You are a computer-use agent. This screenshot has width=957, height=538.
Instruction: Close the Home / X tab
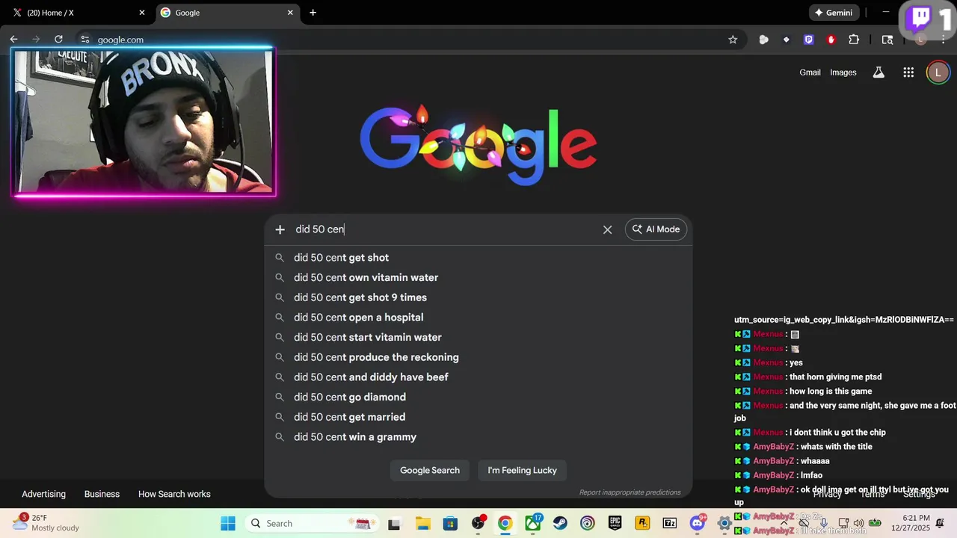pyautogui.click(x=142, y=13)
